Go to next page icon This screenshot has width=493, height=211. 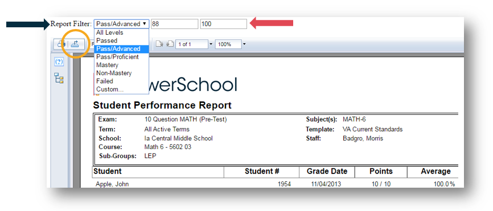[x=159, y=44]
